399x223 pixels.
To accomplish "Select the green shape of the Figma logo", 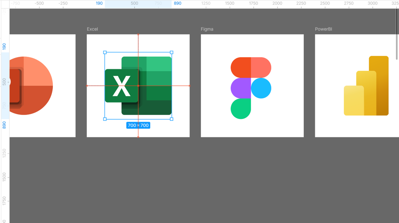I will [x=241, y=109].
